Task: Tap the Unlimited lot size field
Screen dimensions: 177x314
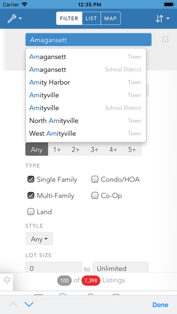Action: coord(121,268)
